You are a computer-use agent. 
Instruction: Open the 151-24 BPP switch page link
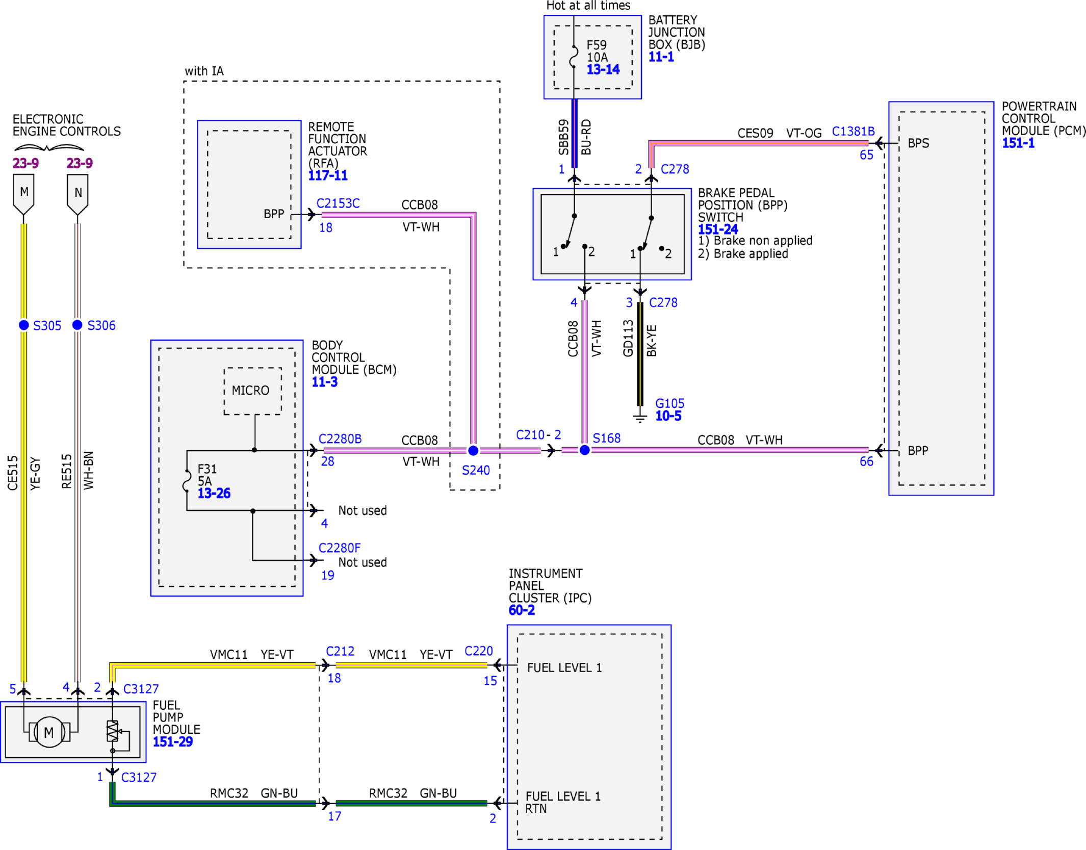718,229
